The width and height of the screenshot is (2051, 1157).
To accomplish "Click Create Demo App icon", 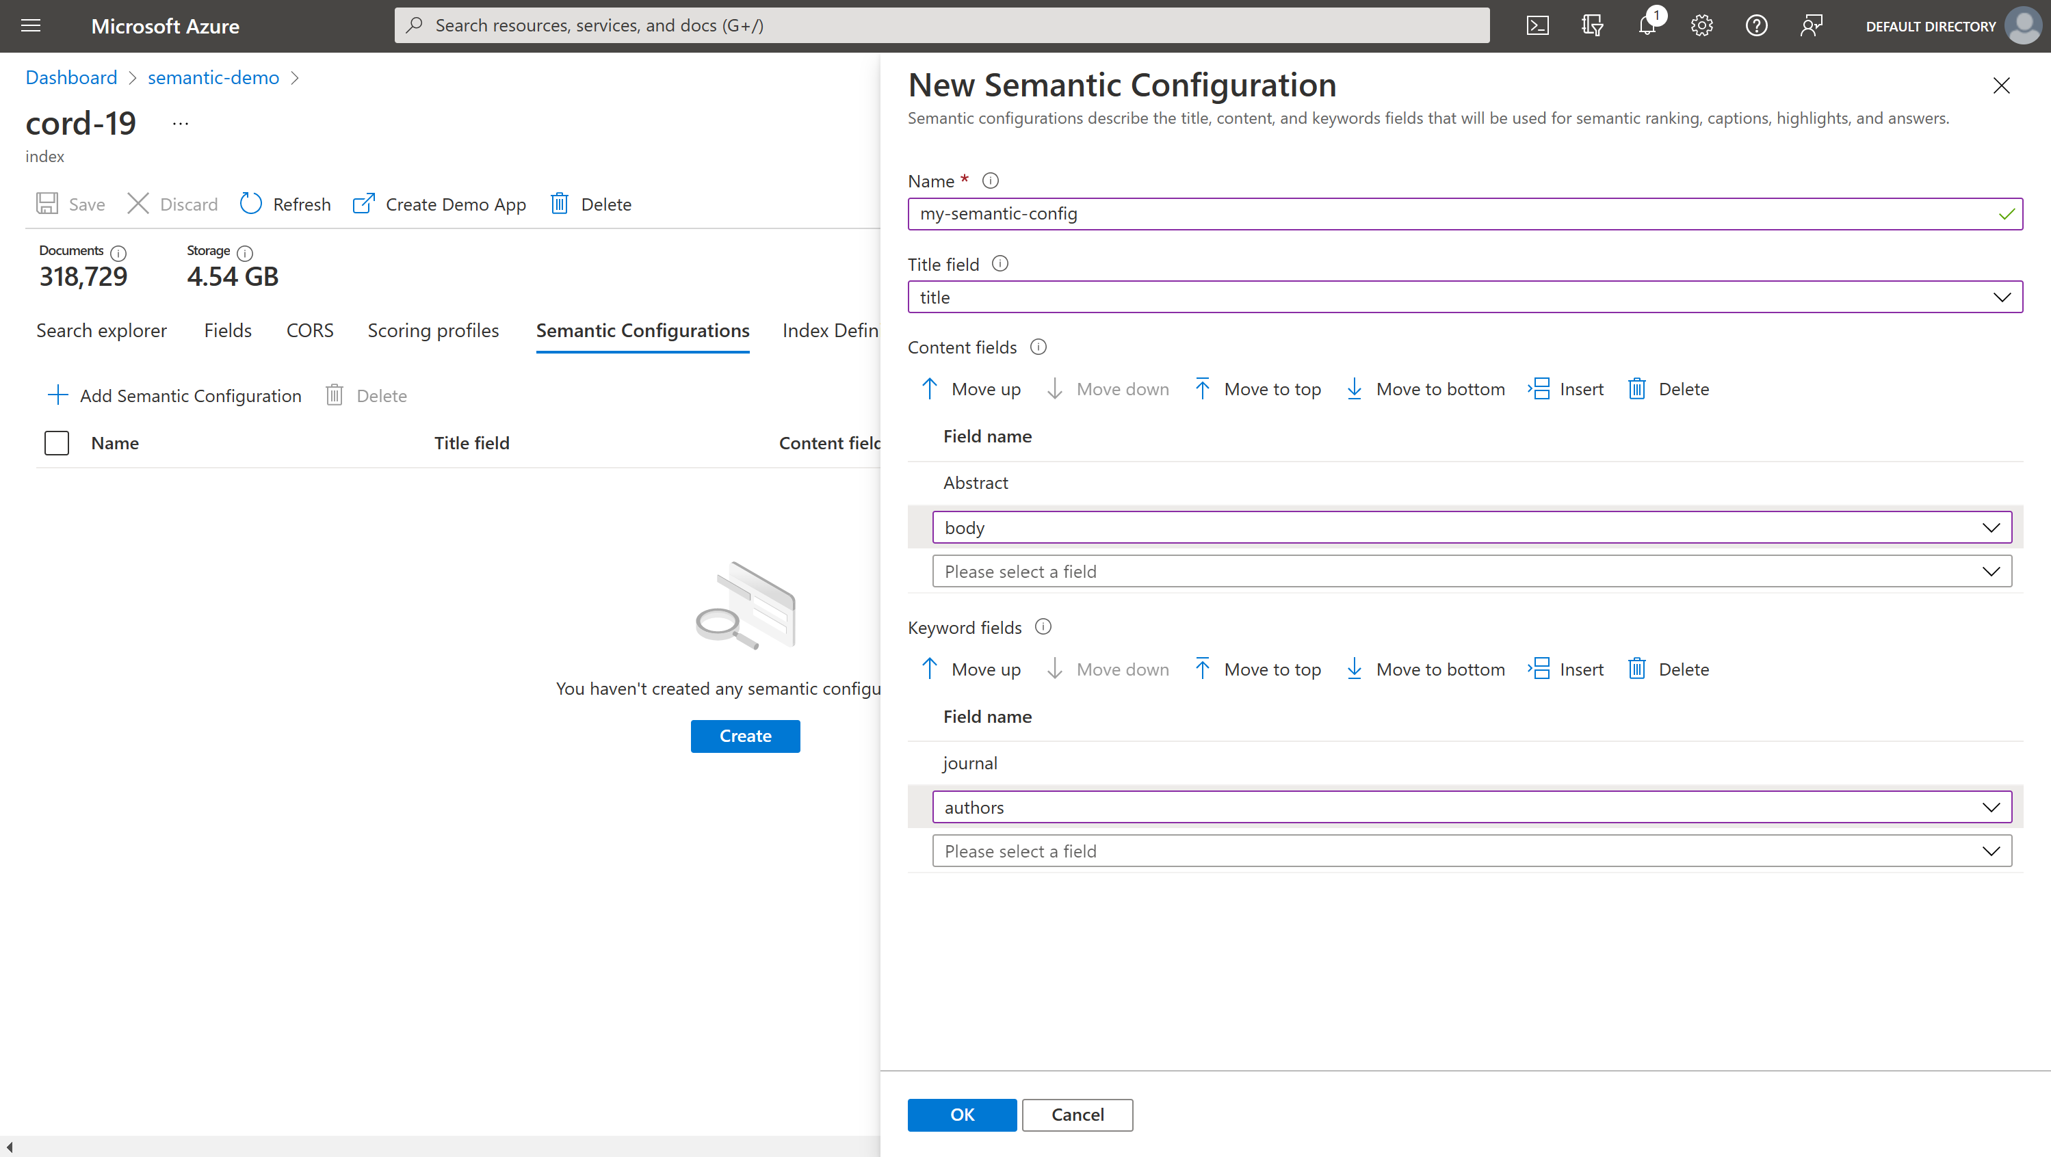I will pyautogui.click(x=364, y=204).
